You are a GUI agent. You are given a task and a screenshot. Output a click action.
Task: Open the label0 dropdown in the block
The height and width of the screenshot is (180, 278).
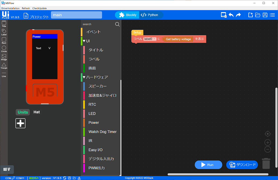[150, 39]
